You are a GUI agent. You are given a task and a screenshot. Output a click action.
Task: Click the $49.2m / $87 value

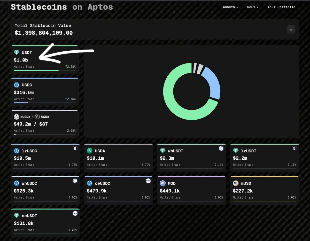point(31,124)
